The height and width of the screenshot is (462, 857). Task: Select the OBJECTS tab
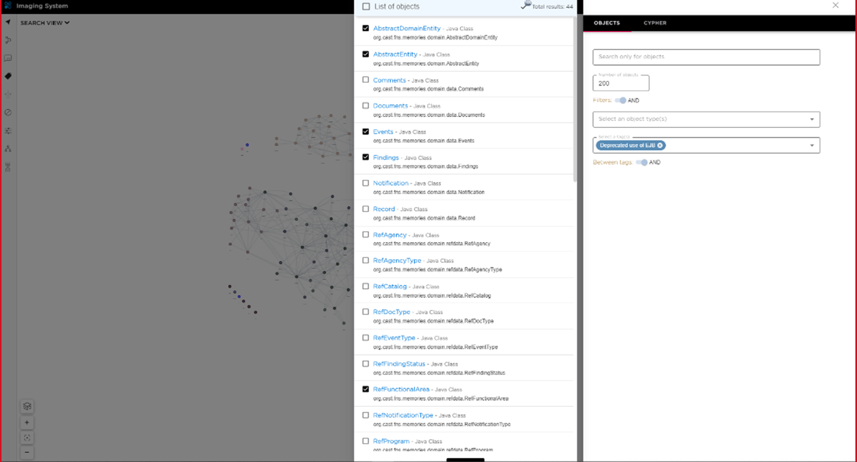click(x=606, y=23)
